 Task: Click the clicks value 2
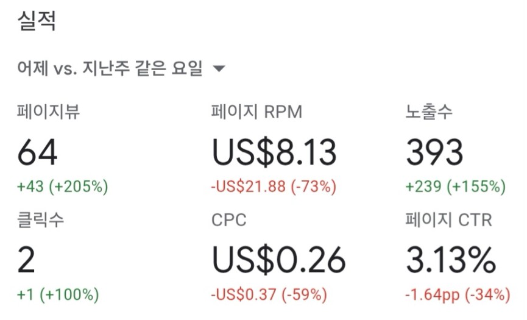click(26, 260)
